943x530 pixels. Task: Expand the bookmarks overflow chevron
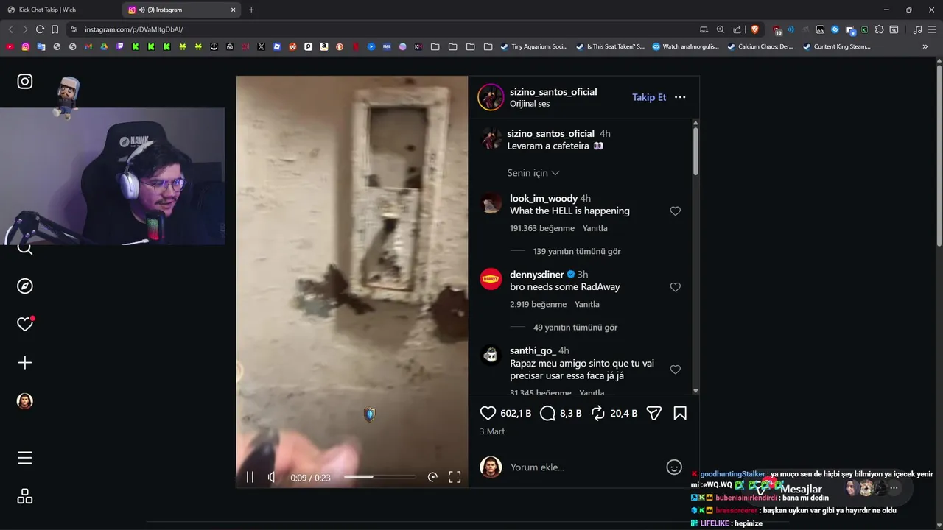click(x=925, y=46)
